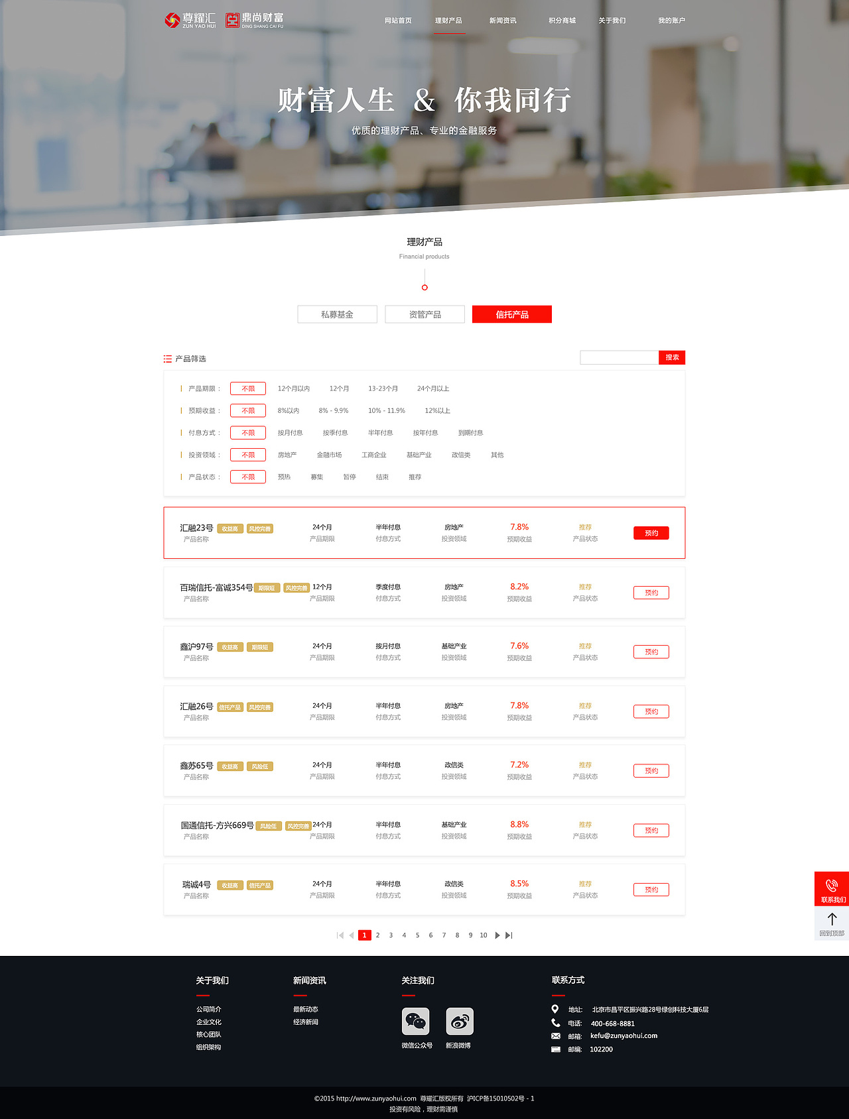The image size is (849, 1119).
Task: Click the 联系我们 phone icon on the floating sidebar
Action: 832,885
